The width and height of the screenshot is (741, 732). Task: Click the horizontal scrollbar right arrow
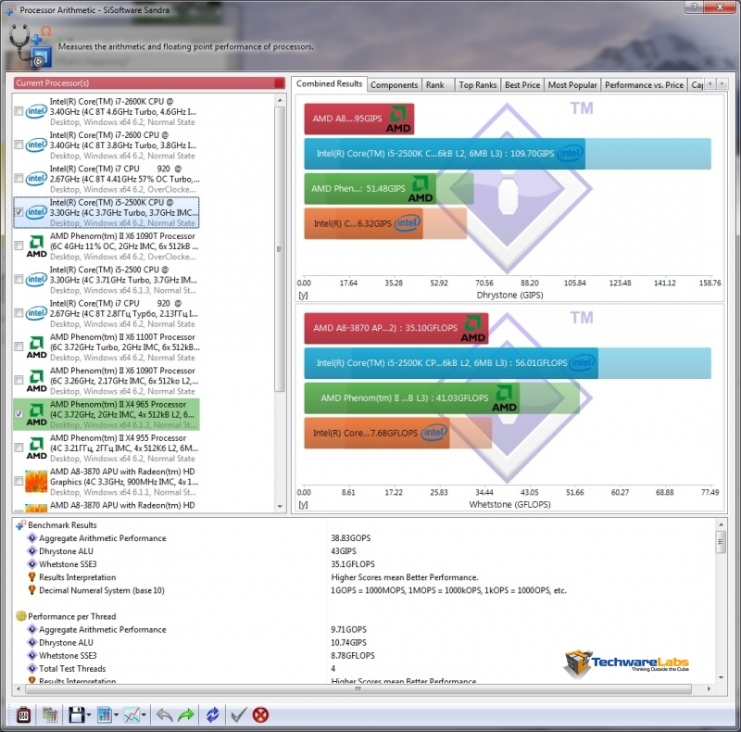[x=709, y=689]
